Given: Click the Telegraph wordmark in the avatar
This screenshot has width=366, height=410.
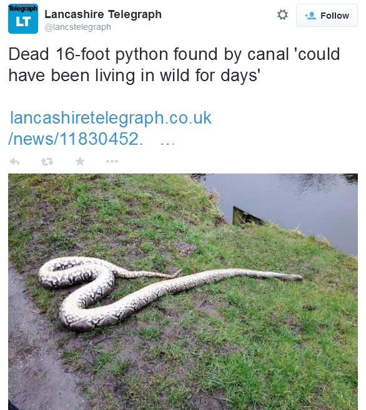Looking at the screenshot, I should (x=23, y=8).
